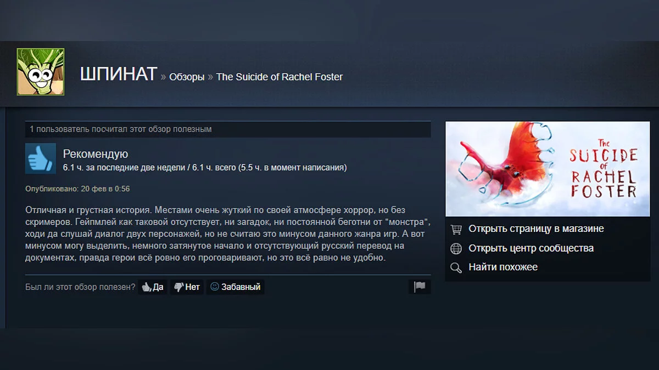Click the Suicide of Rachel Foster banner image
The width and height of the screenshot is (659, 370).
coord(548,169)
